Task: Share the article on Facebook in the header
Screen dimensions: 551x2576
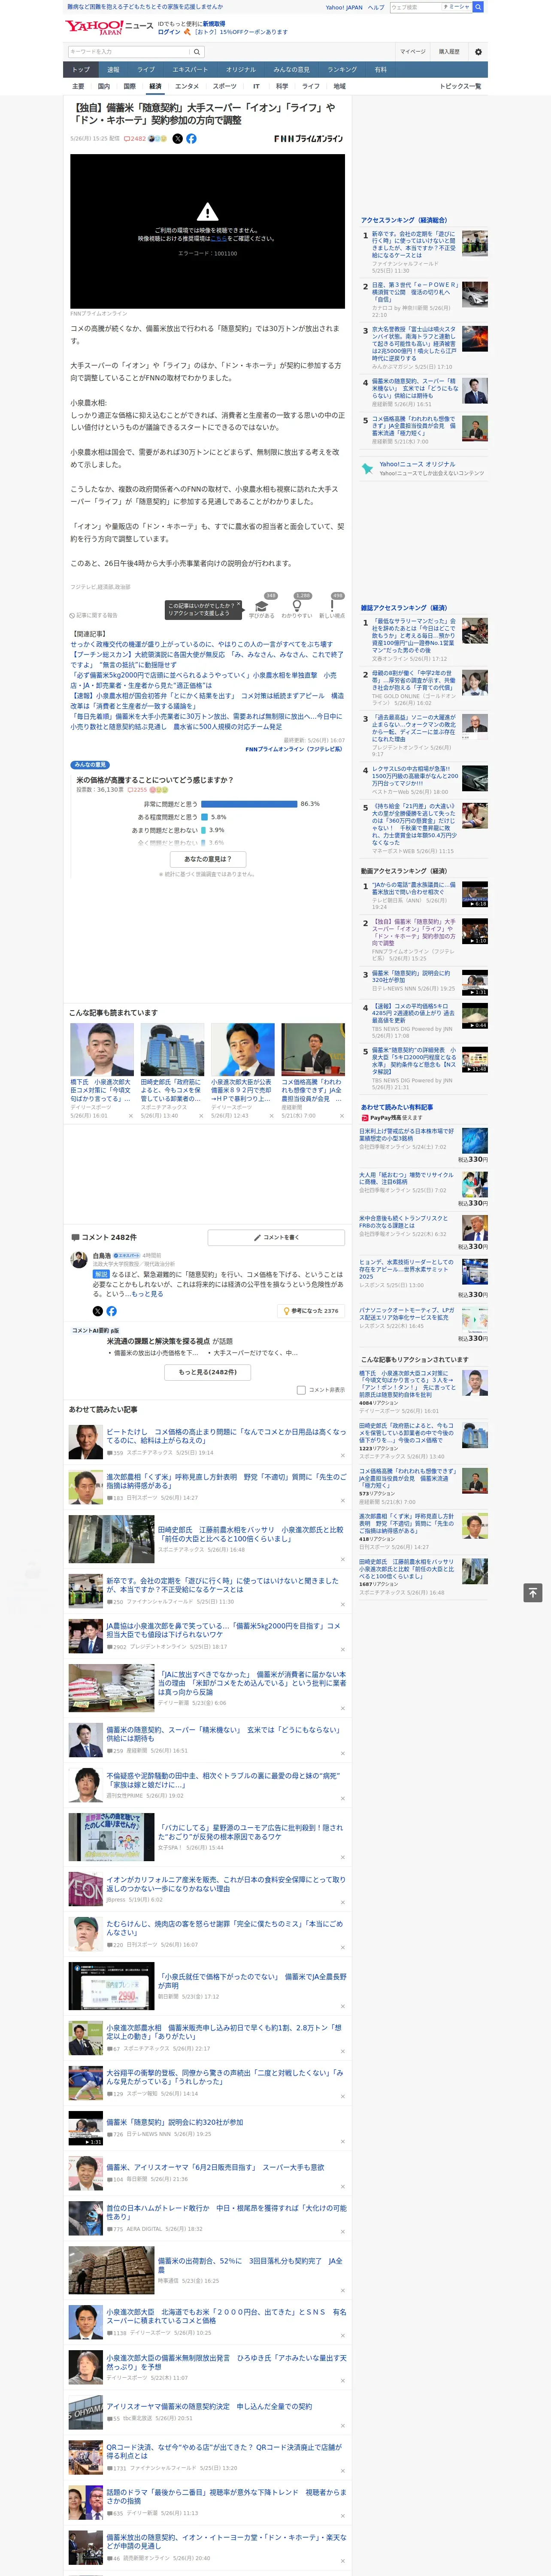Action: click(191, 139)
